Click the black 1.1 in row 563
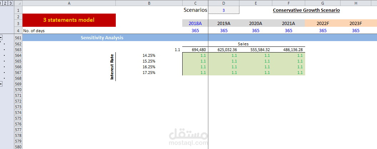Image resolution: width=377 pixels, height=149 pixels. pos(178,50)
